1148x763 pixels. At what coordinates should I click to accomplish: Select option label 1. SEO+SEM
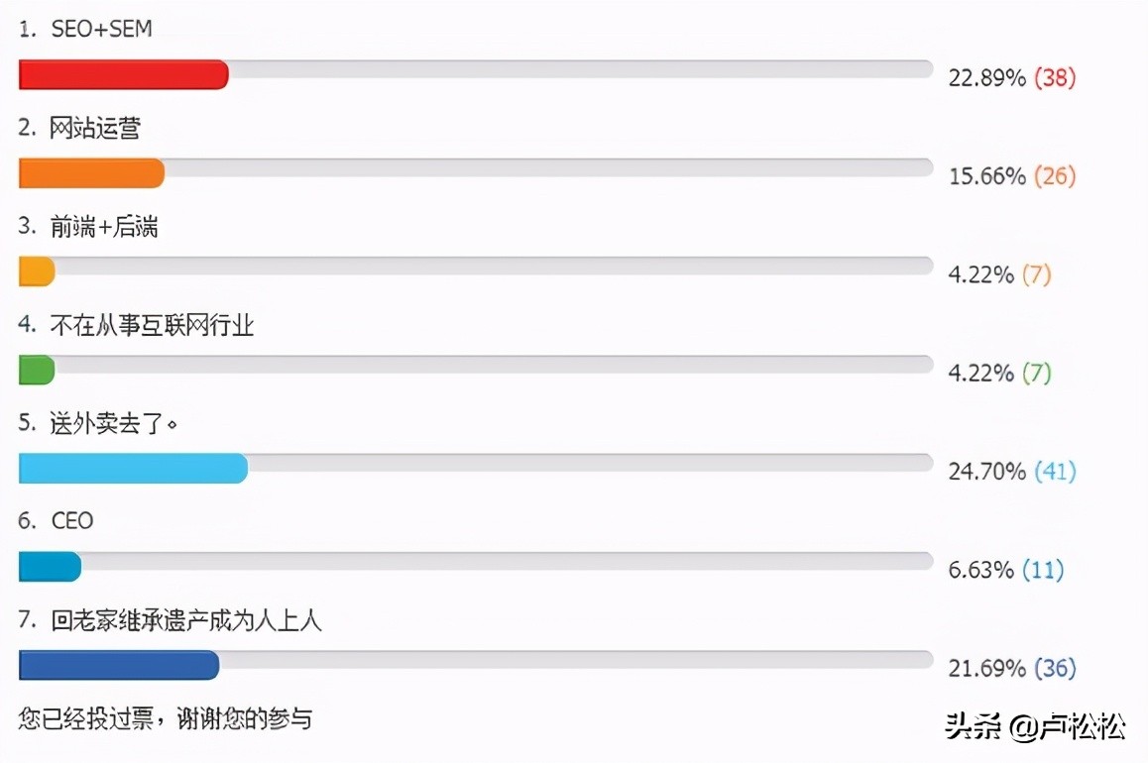[85, 30]
